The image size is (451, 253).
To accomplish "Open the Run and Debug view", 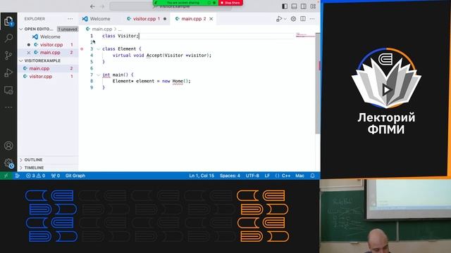I will point(8,72).
